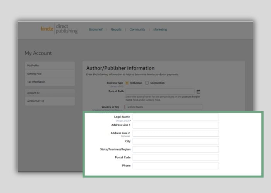271x193 pixels.
Task: Open the Reports navigation tab
Action: 116,29
